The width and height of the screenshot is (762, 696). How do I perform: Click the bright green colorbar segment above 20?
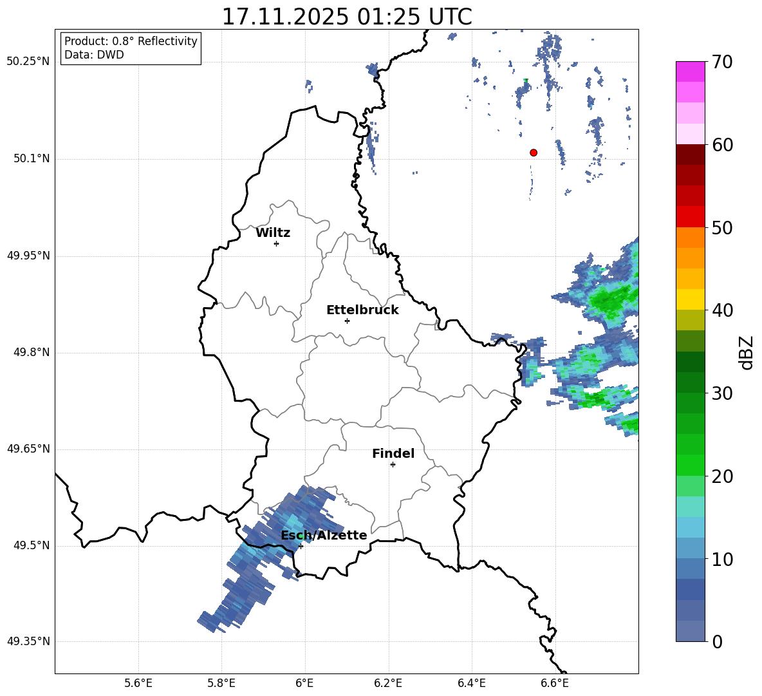(690, 465)
